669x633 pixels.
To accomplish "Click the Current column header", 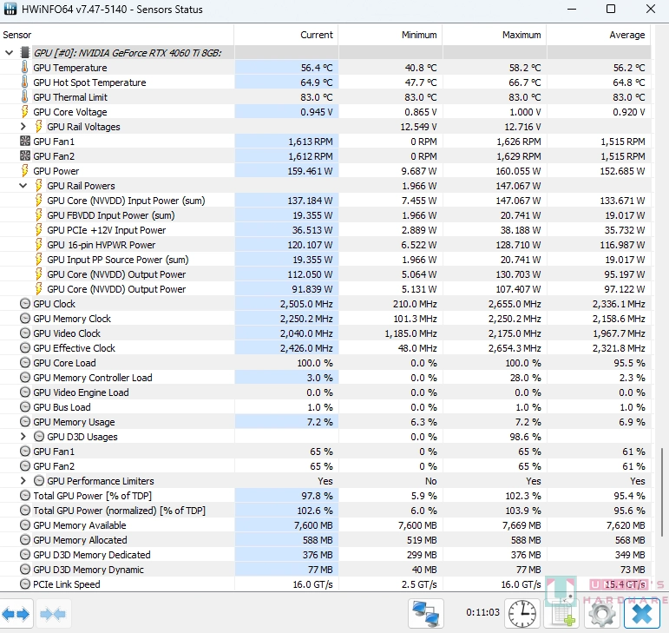I will click(285, 35).
